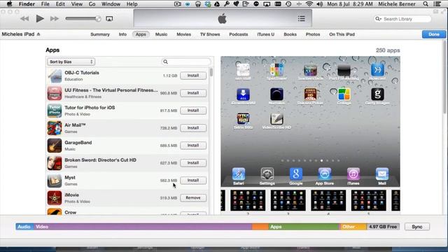Remove iMovie from the iPad
Screen dimensions: 448x252
tap(193, 197)
